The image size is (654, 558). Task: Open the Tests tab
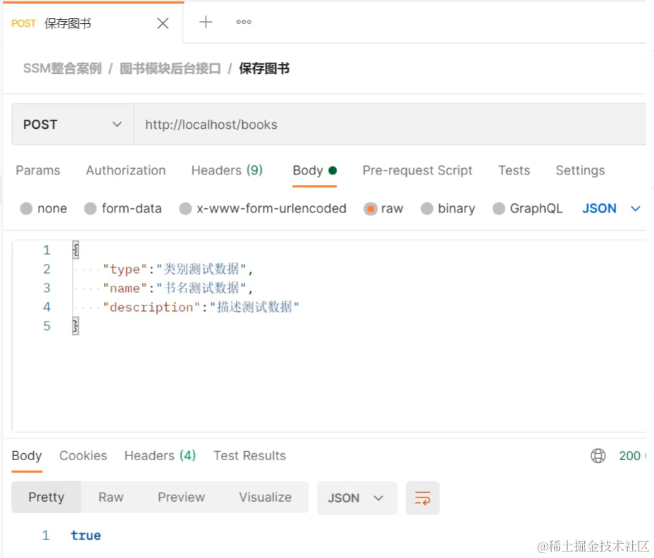[x=515, y=170]
